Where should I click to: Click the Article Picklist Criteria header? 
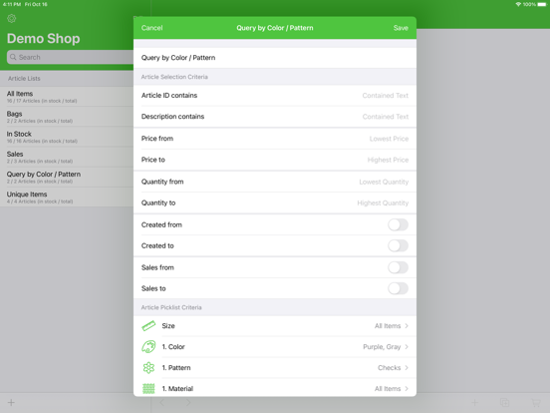(x=171, y=307)
